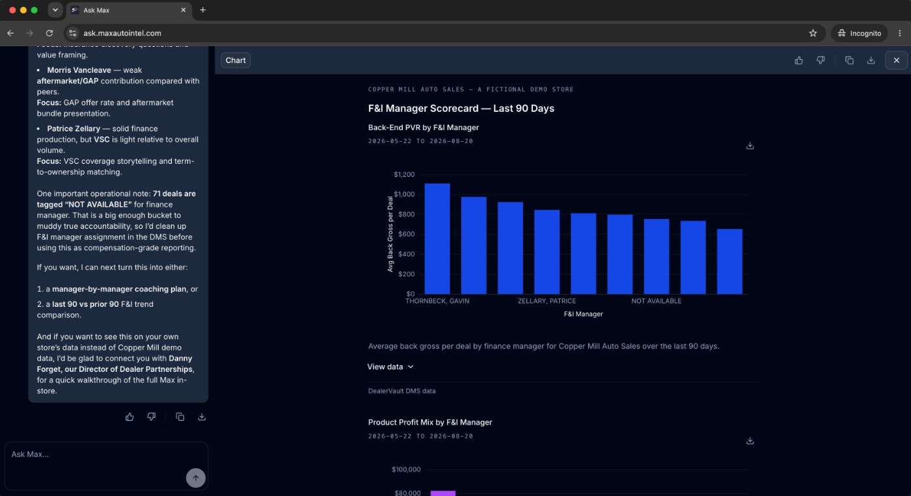Click the tallest blue bar for Thornbeck, Gavin
The image size is (911, 496).
coord(437,239)
